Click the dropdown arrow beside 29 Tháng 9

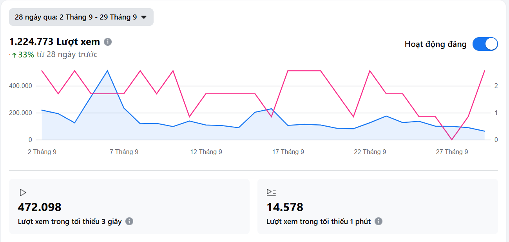click(144, 17)
